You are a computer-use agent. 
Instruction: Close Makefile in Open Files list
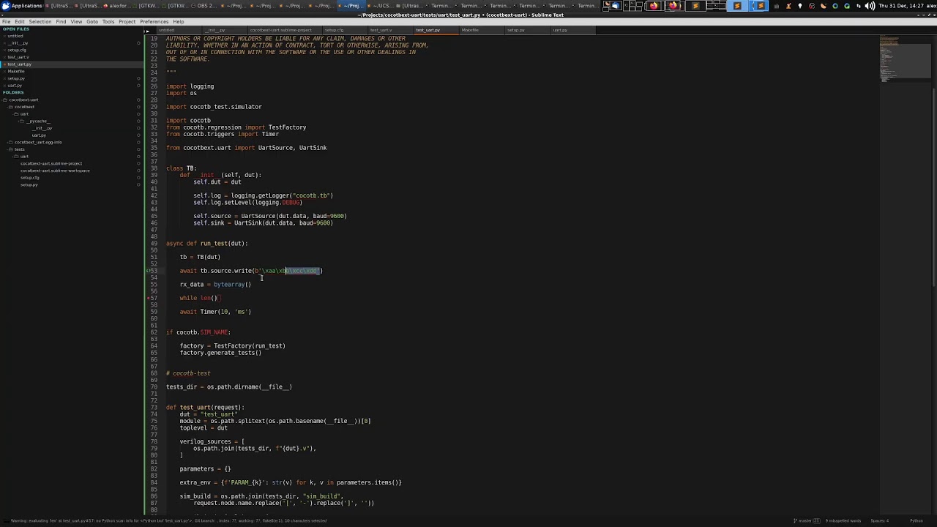click(5, 71)
